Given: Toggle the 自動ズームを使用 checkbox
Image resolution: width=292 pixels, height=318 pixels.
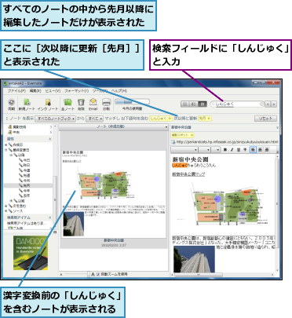Looking at the screenshot, I should (x=98, y=274).
